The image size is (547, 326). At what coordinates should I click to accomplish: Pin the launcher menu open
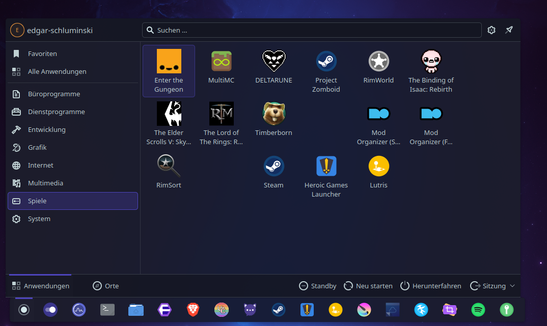tap(509, 30)
